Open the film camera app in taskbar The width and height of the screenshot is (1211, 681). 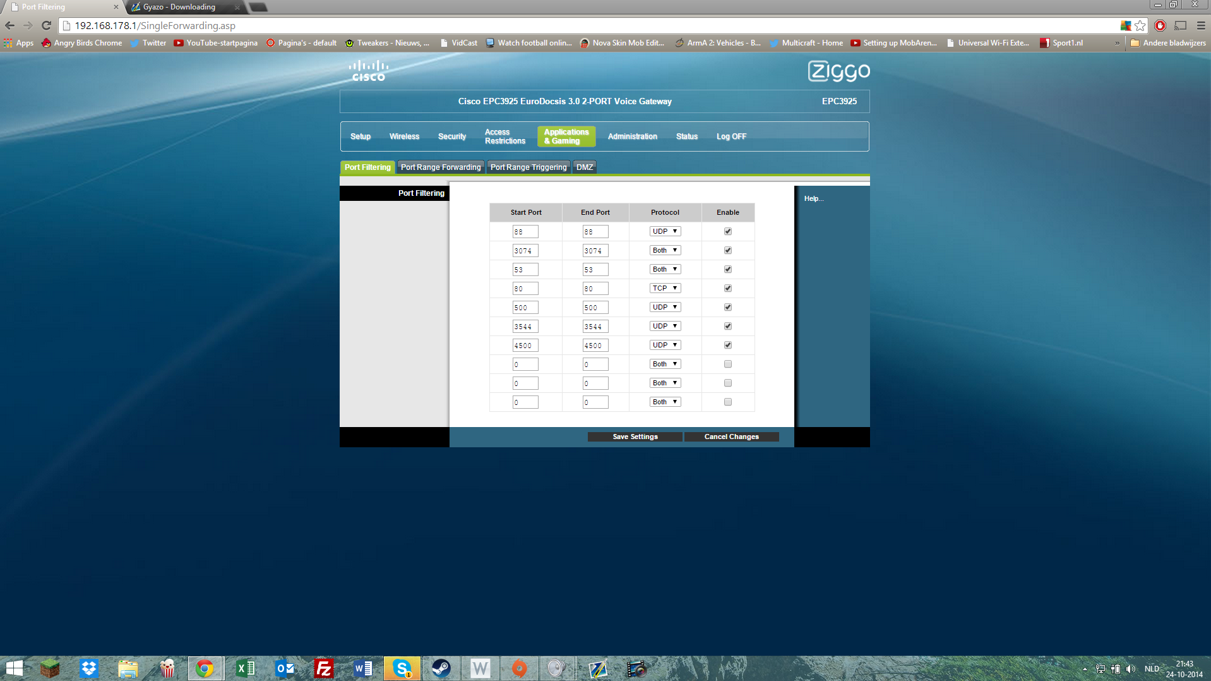click(636, 668)
